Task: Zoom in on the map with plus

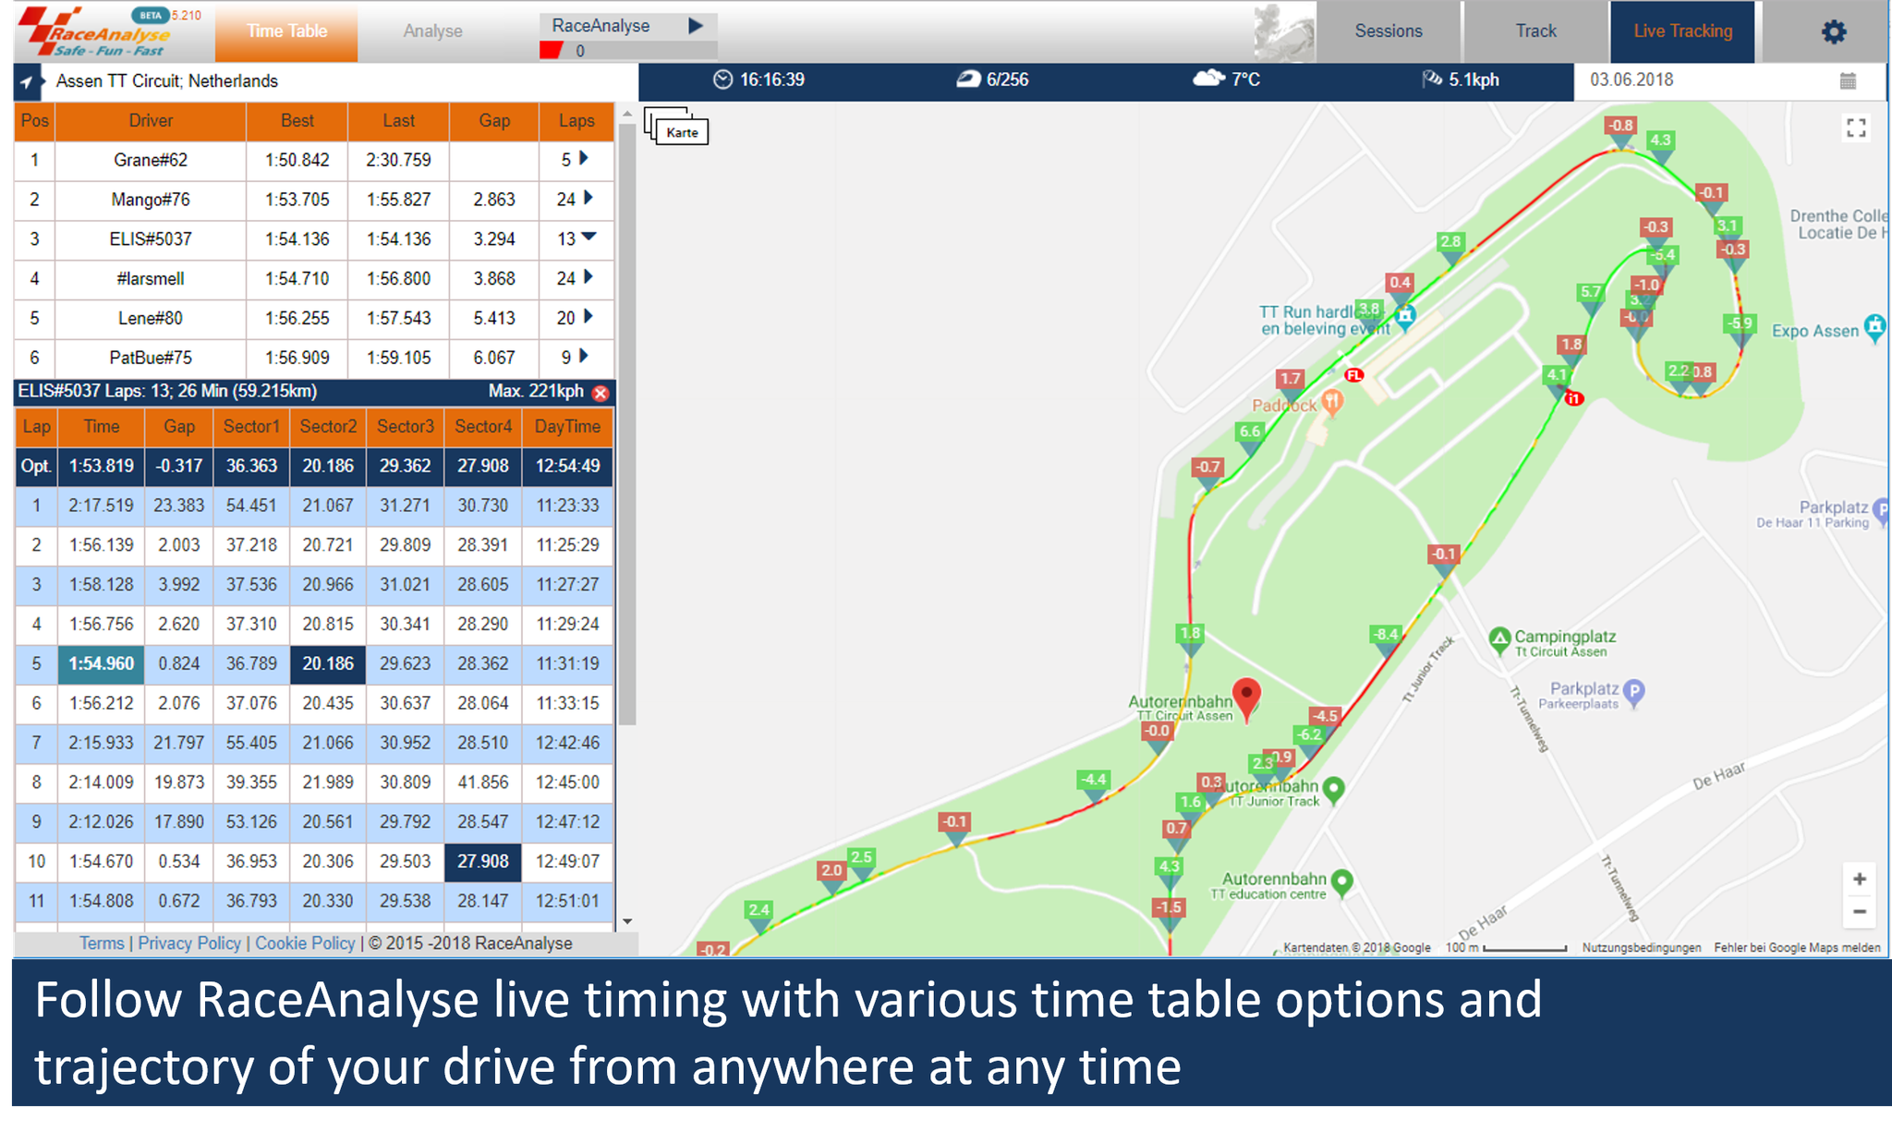Action: (1859, 879)
